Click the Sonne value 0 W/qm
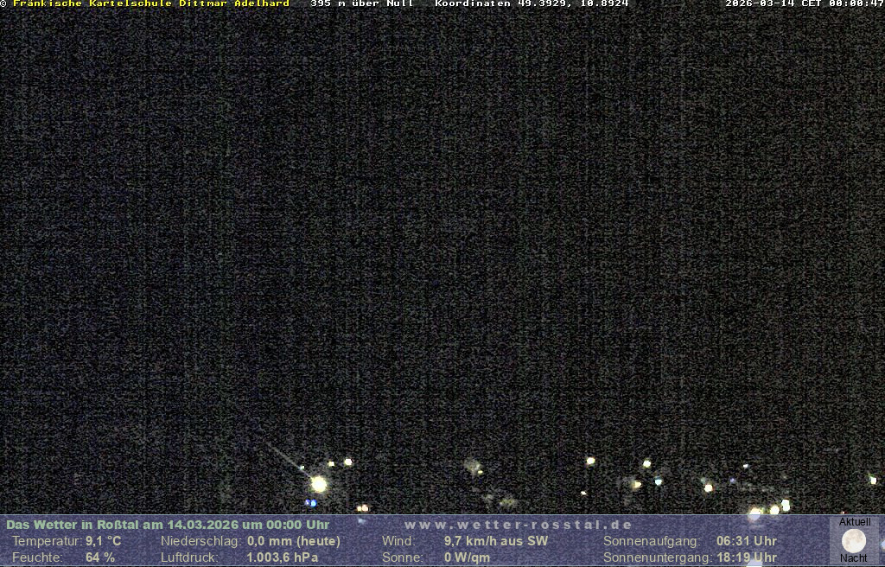Viewport: 885px width, 567px height. point(467,557)
